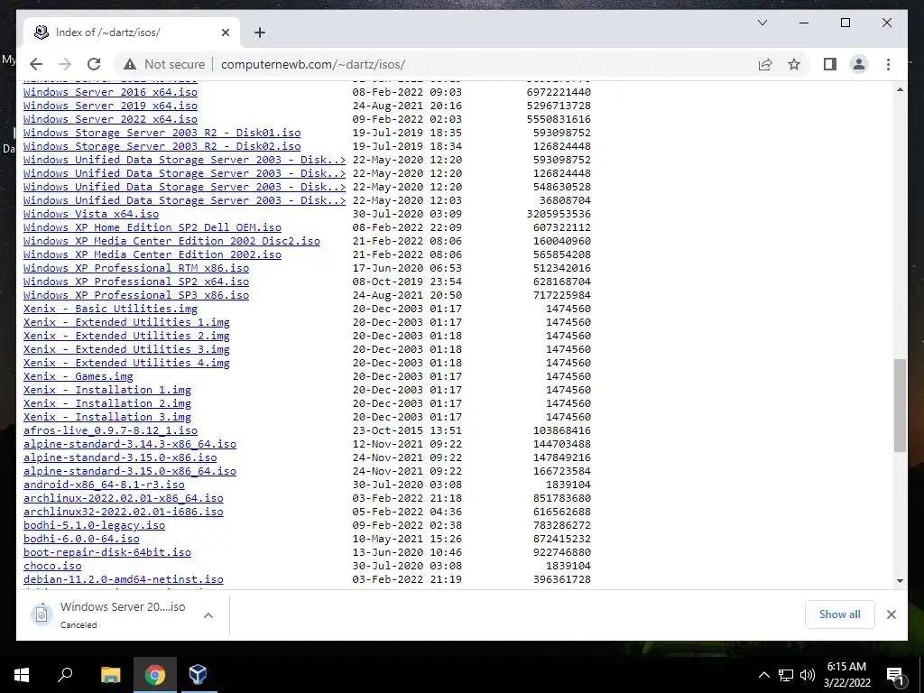
Task: Close the downloads bar
Action: click(x=891, y=614)
